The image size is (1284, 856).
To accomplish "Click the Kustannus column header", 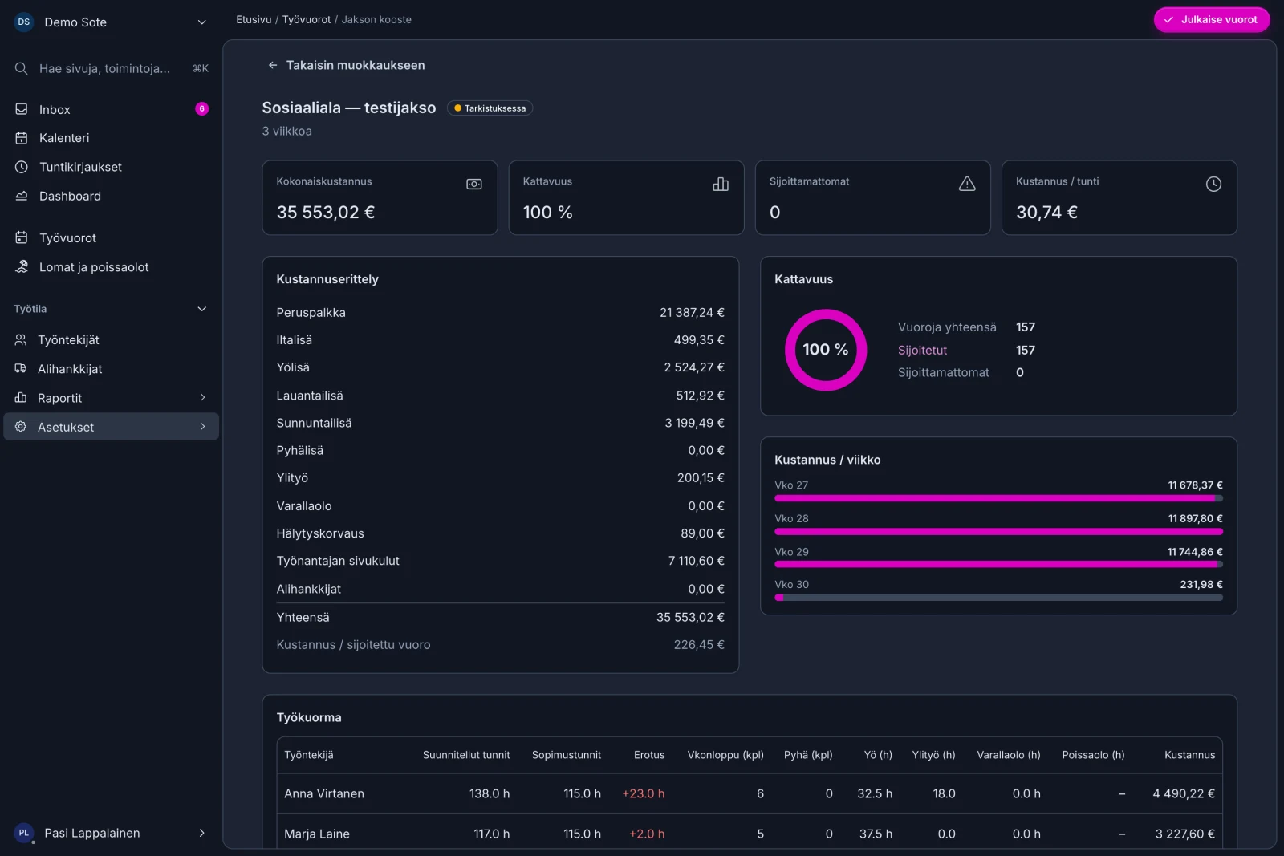I will click(1189, 755).
